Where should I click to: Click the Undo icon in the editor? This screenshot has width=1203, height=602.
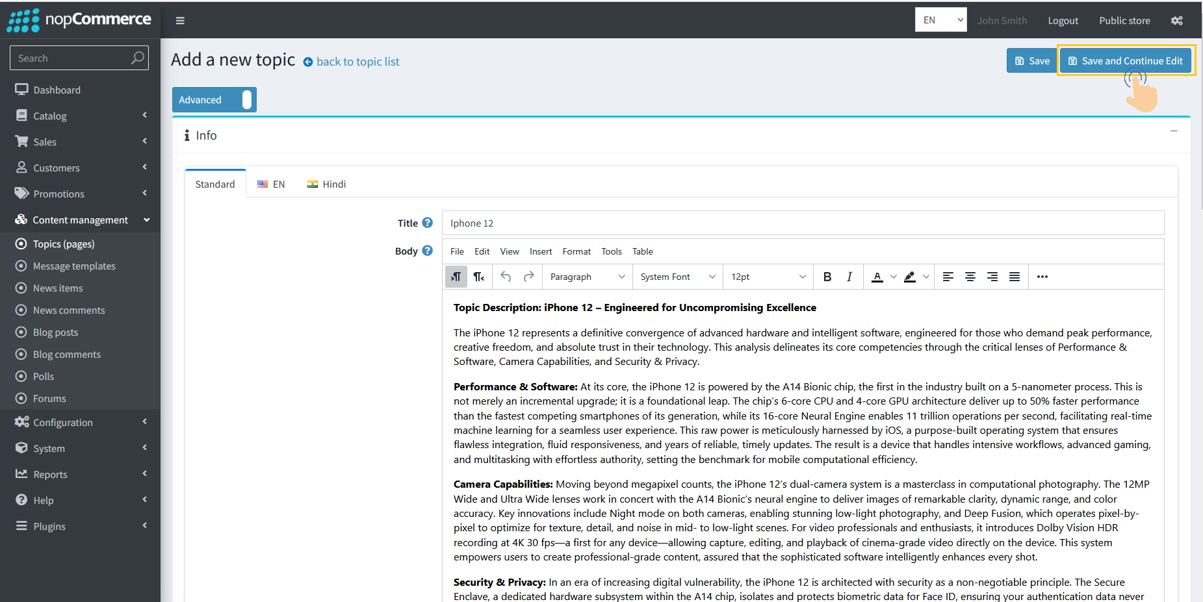coord(506,276)
